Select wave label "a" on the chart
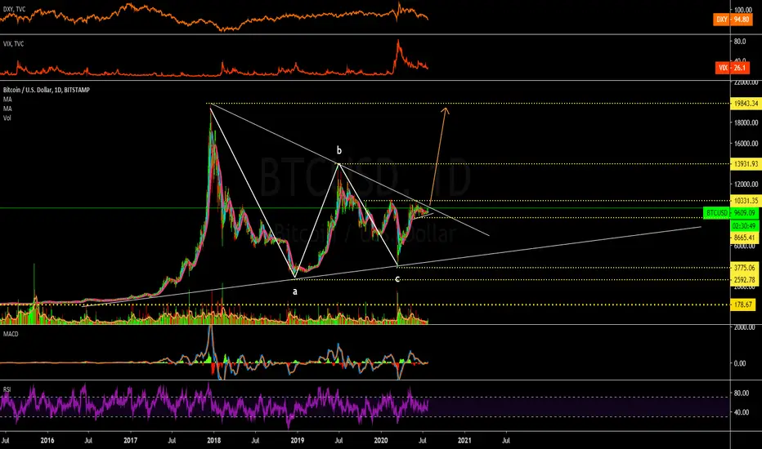The height and width of the screenshot is (449, 762). click(x=294, y=291)
